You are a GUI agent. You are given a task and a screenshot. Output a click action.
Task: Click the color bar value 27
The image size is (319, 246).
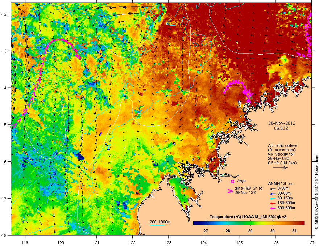[x=206, y=231]
